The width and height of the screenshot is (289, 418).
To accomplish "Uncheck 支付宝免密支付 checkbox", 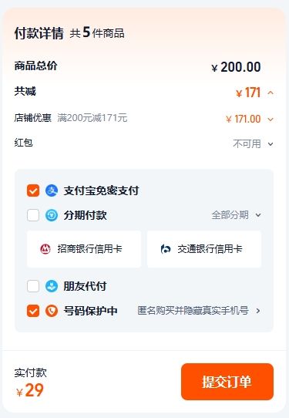I will pyautogui.click(x=33, y=190).
